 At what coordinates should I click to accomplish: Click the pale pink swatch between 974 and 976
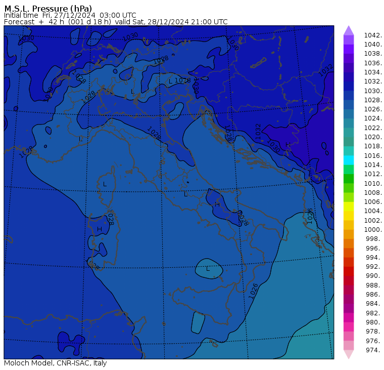[349, 345]
